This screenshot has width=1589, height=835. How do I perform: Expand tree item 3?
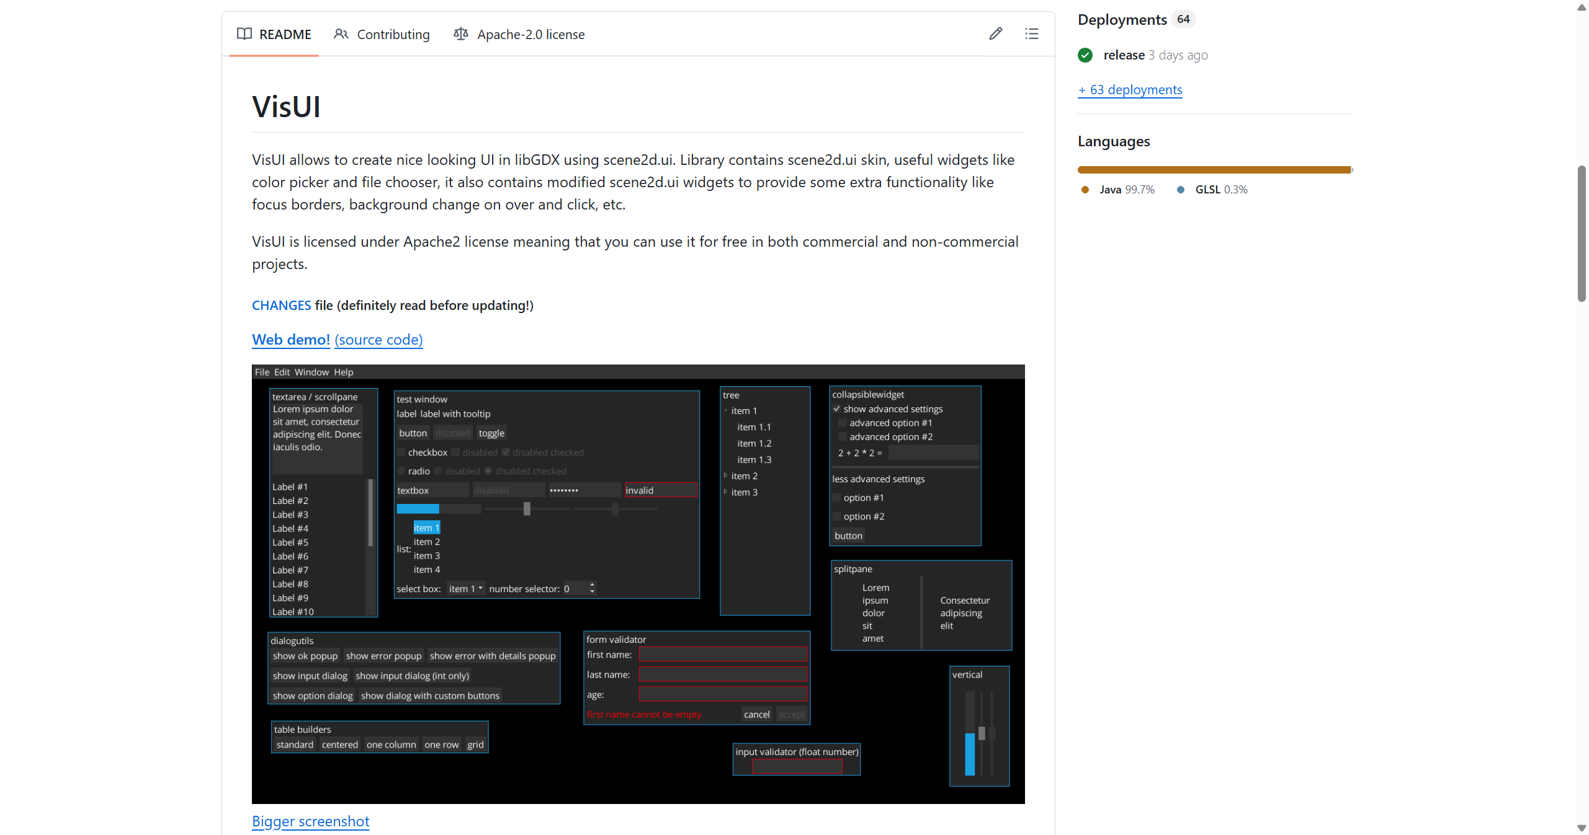725,492
